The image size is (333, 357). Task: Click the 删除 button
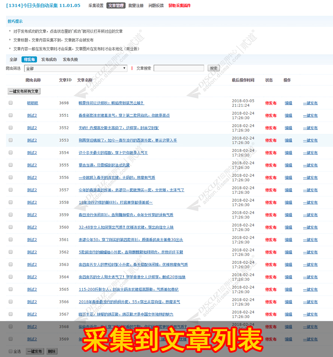[x=52, y=351]
